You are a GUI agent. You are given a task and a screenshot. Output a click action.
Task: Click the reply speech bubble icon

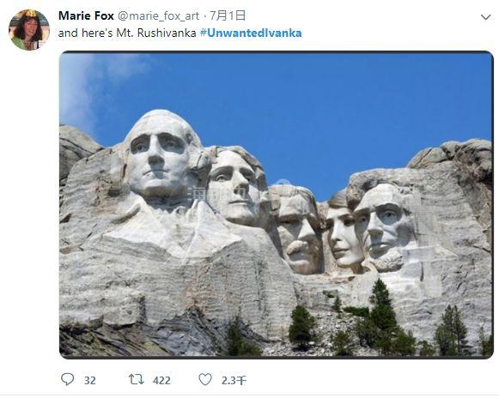click(x=68, y=379)
